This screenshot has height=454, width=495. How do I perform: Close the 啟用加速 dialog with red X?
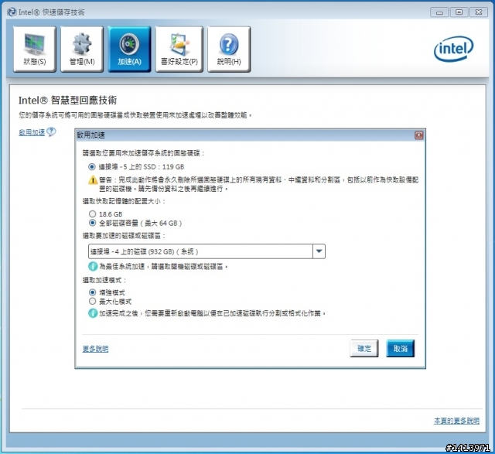pyautogui.click(x=418, y=135)
